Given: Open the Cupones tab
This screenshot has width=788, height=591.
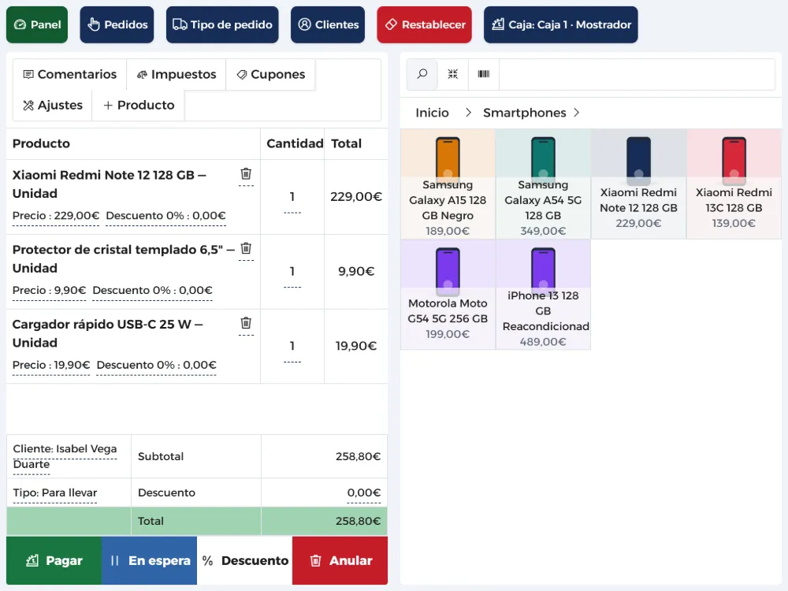Looking at the screenshot, I should click(271, 74).
